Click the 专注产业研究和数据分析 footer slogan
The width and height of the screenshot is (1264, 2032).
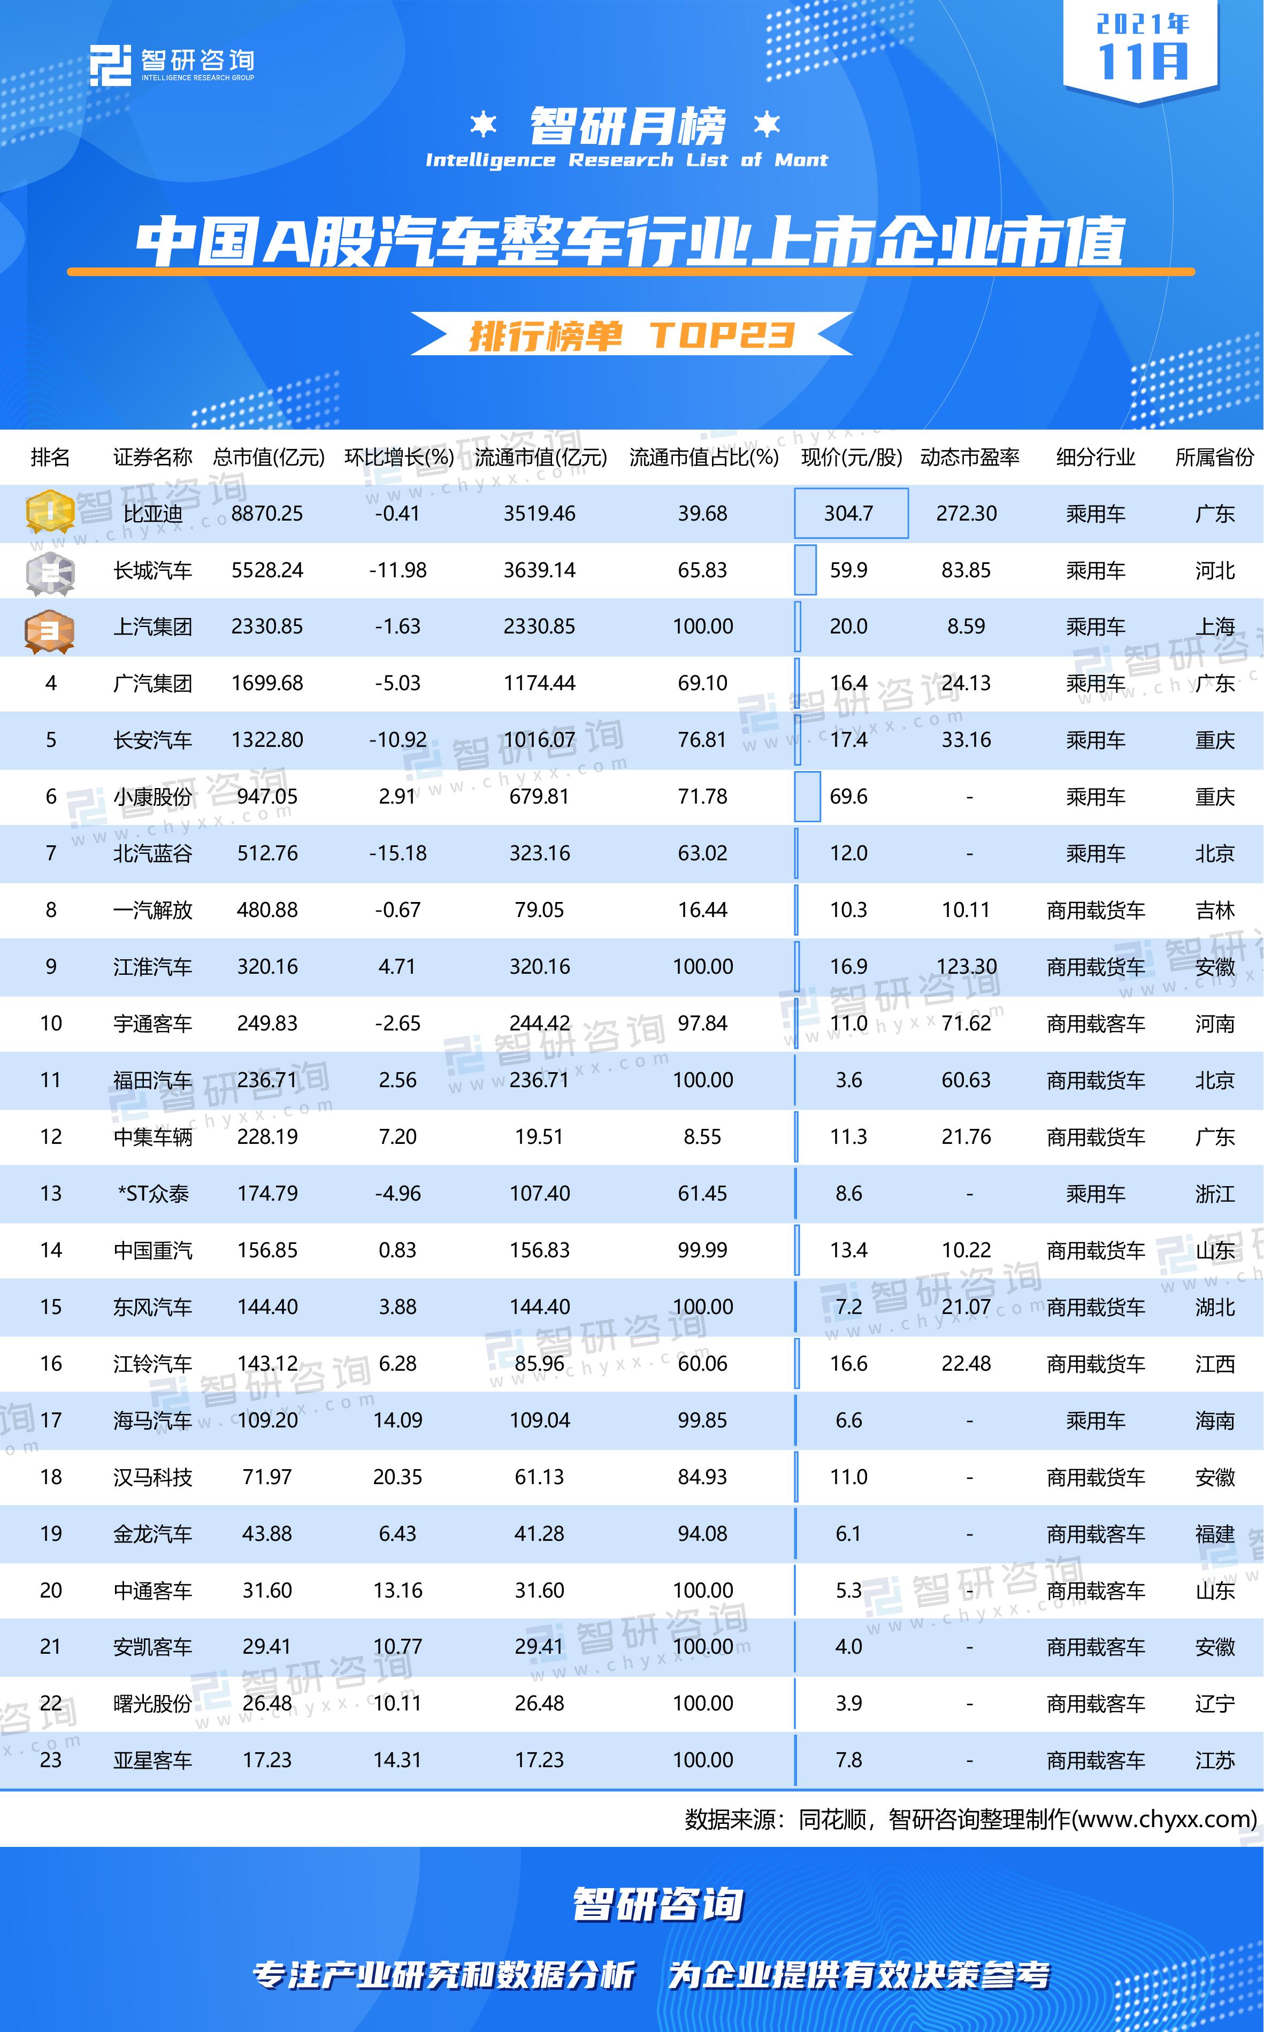click(444, 1975)
